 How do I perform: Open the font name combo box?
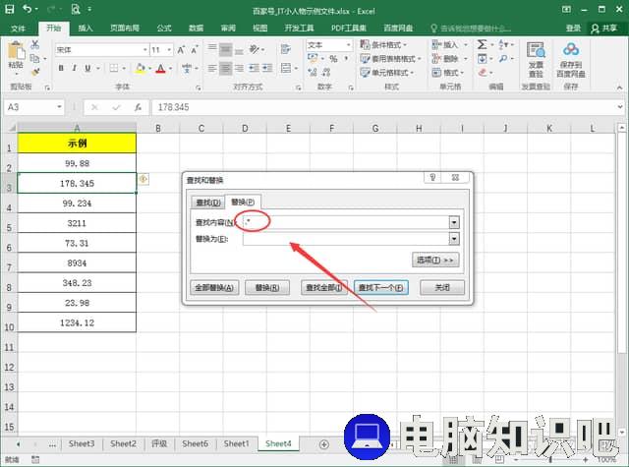[x=101, y=50]
